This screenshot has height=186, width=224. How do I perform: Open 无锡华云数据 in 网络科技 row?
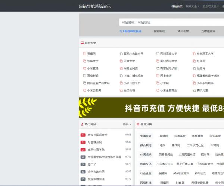point(200,183)
